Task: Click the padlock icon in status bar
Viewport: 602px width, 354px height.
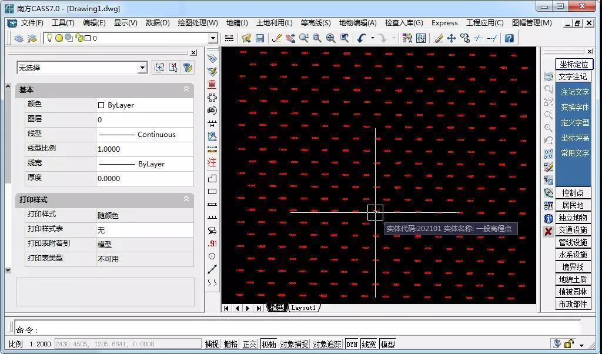Action: point(568,343)
